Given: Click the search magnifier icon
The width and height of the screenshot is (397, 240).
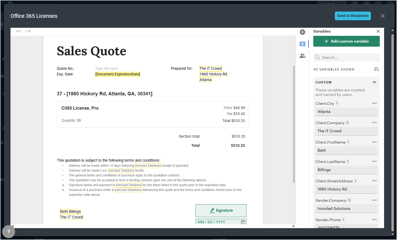Looking at the screenshot, I should click(318, 57).
